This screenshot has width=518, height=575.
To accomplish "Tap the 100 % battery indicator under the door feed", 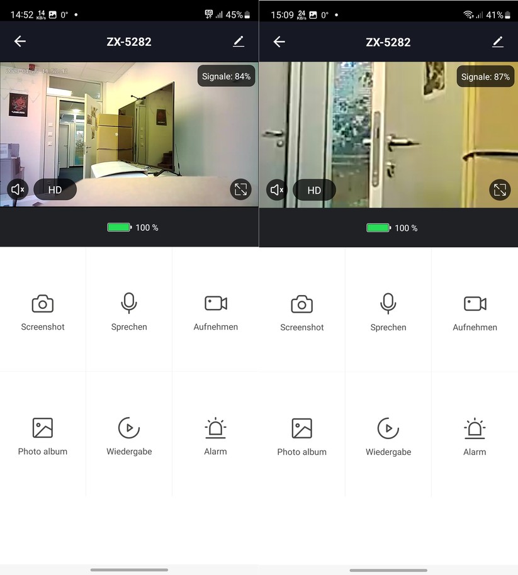I will [391, 228].
